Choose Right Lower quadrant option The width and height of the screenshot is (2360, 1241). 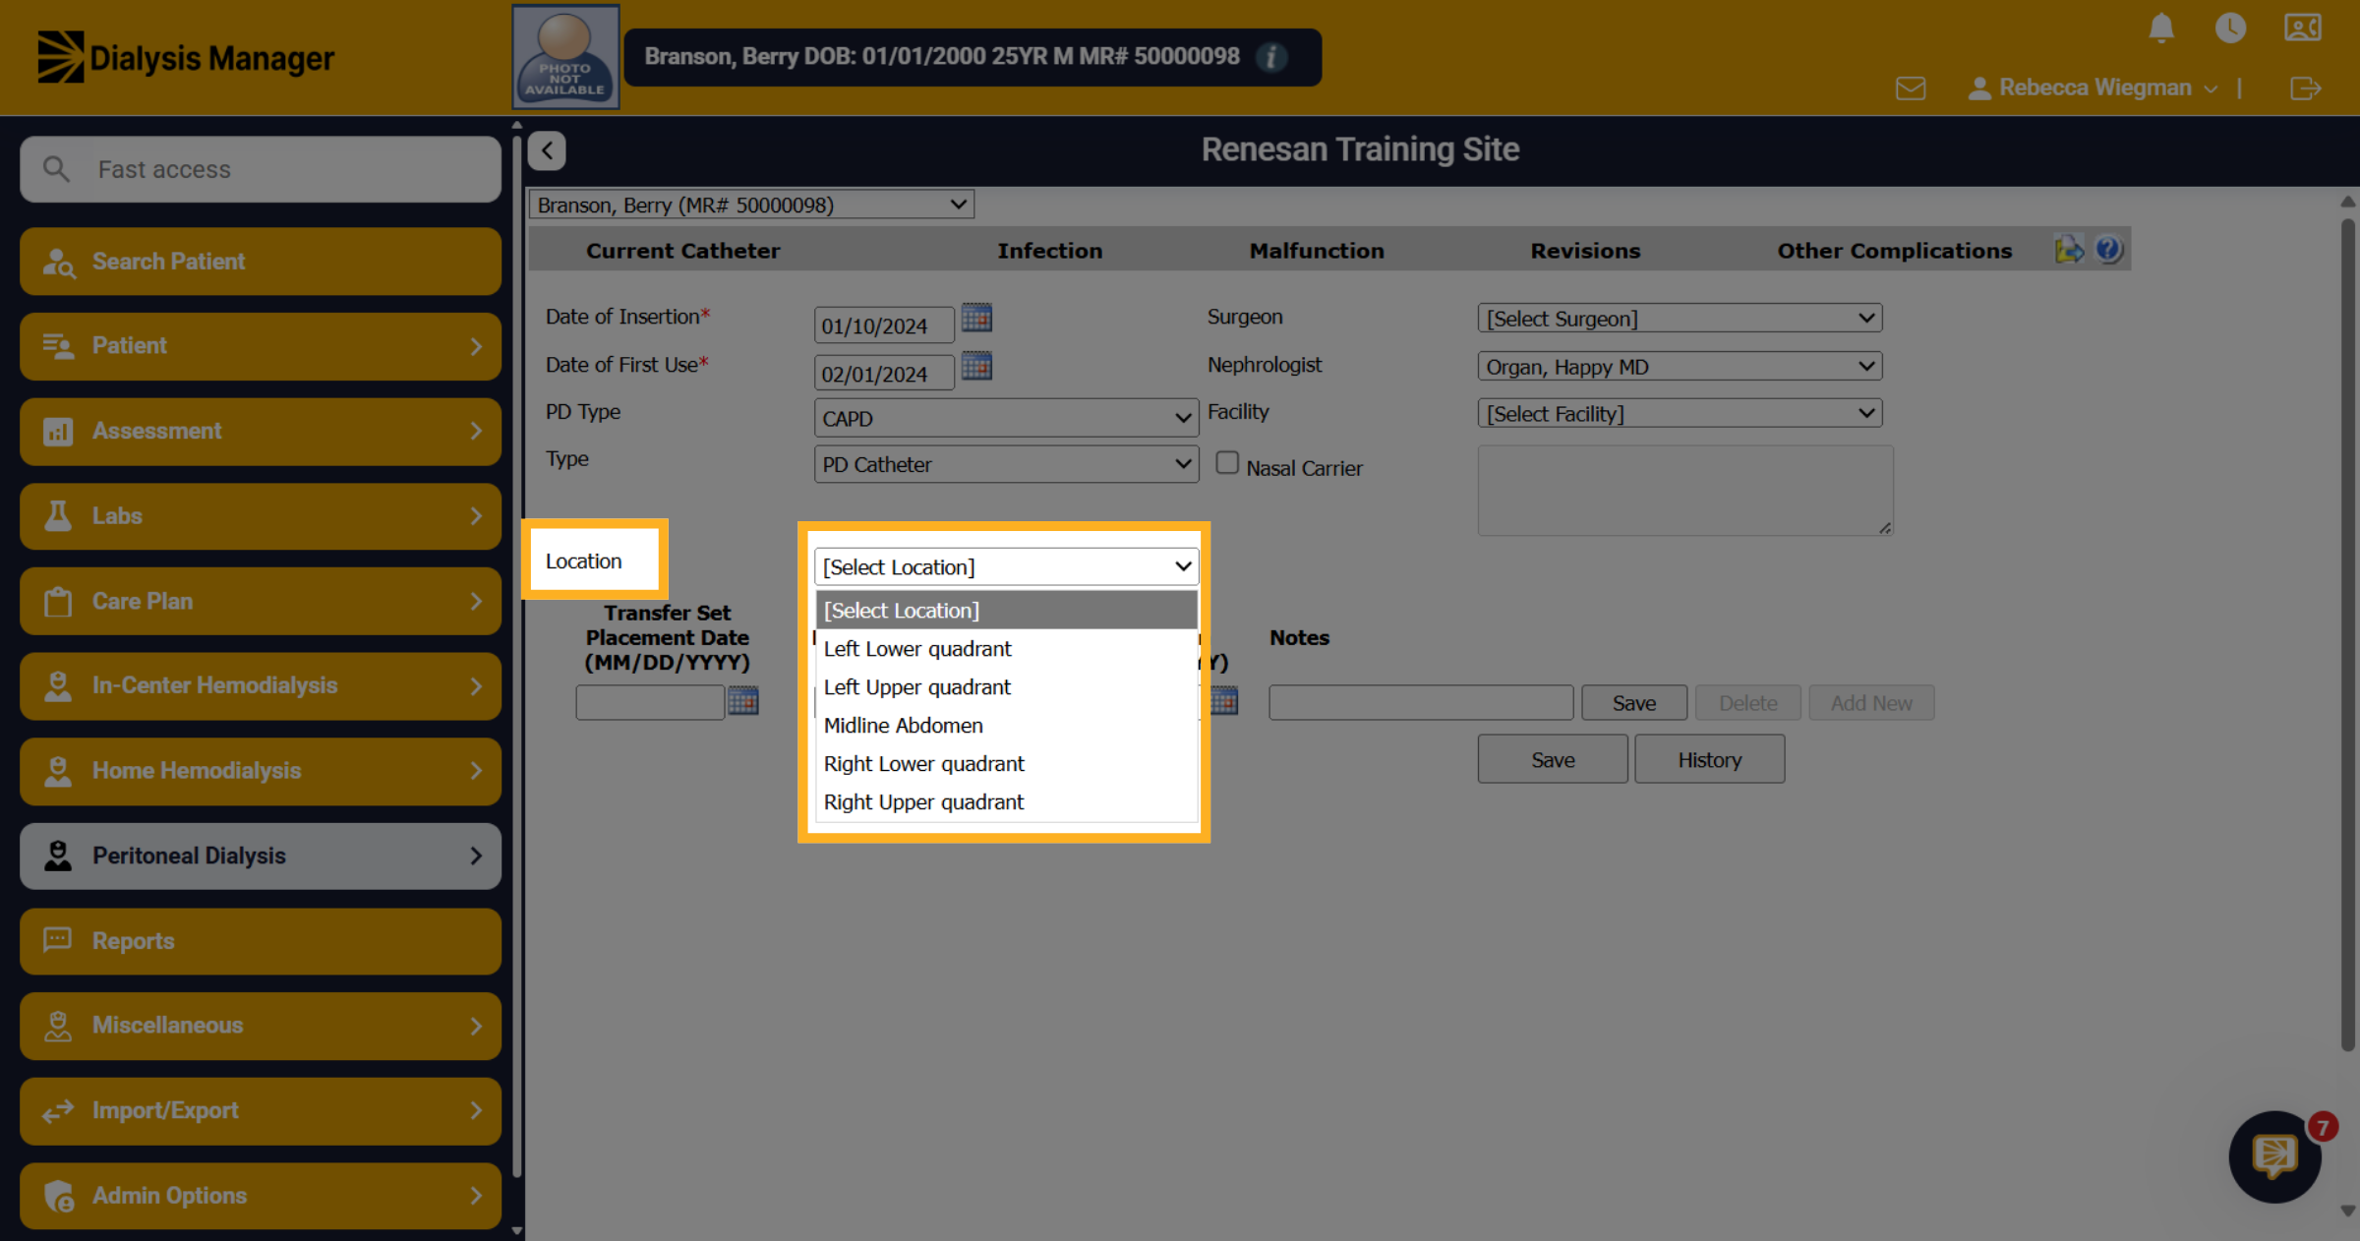pyautogui.click(x=1006, y=764)
